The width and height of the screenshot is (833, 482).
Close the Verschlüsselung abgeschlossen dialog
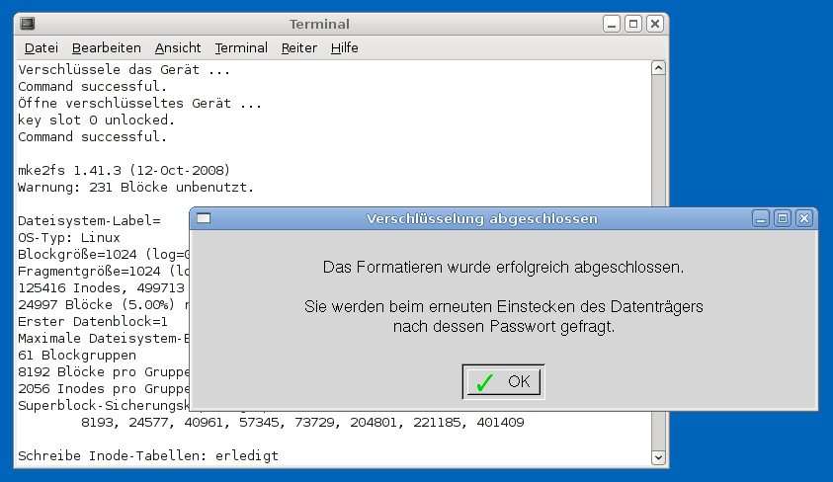(x=804, y=218)
